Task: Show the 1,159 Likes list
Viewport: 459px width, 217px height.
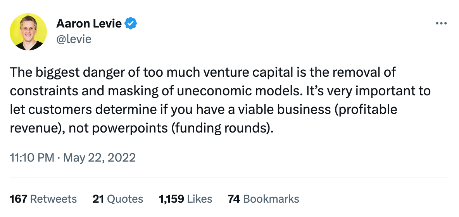Action: (x=185, y=199)
